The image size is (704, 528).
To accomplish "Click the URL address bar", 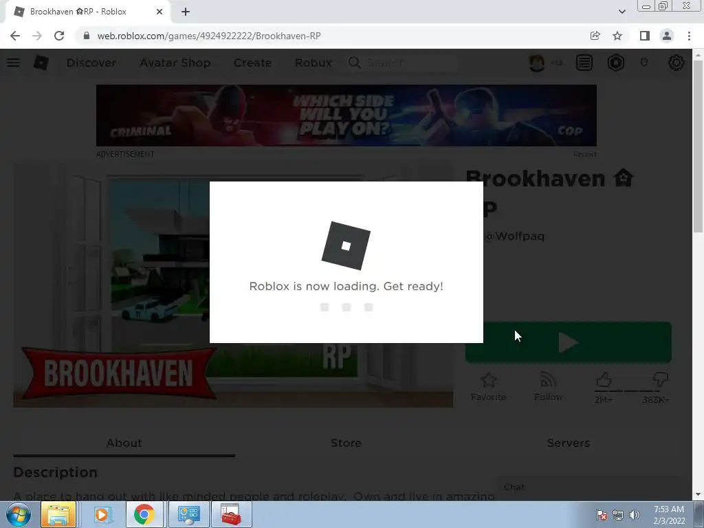I will (332, 36).
